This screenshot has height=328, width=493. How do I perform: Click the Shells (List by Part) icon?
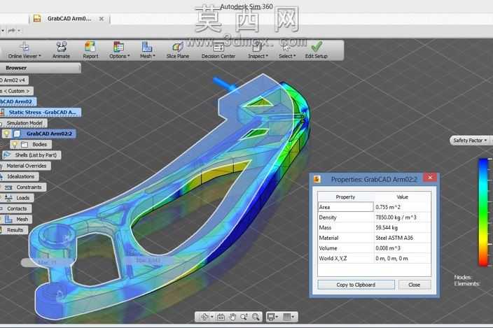point(7,155)
